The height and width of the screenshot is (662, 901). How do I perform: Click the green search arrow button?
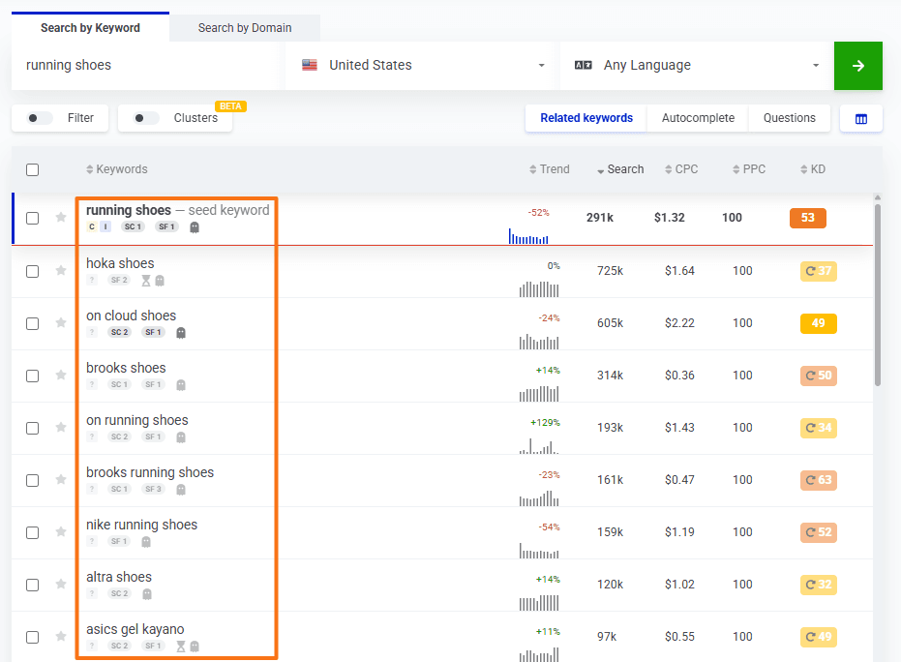(x=857, y=66)
